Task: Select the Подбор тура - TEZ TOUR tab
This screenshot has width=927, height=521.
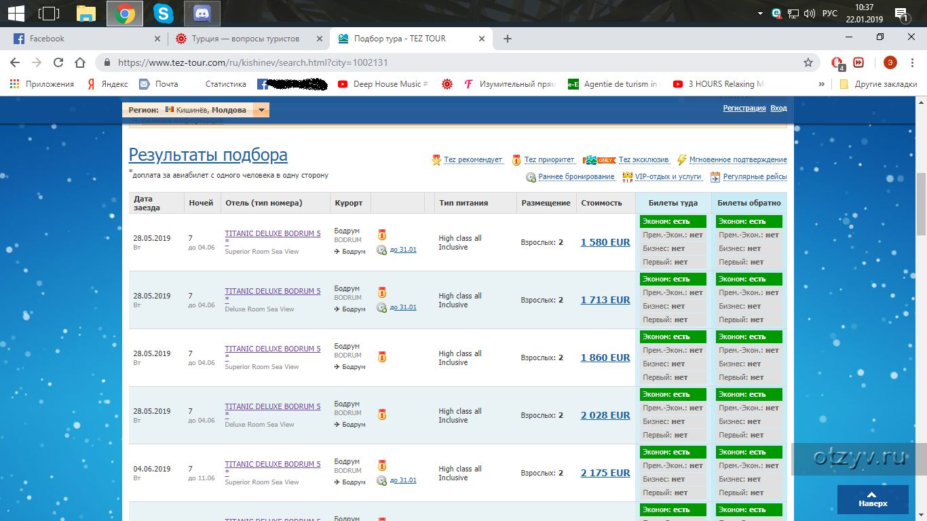Action: click(411, 39)
